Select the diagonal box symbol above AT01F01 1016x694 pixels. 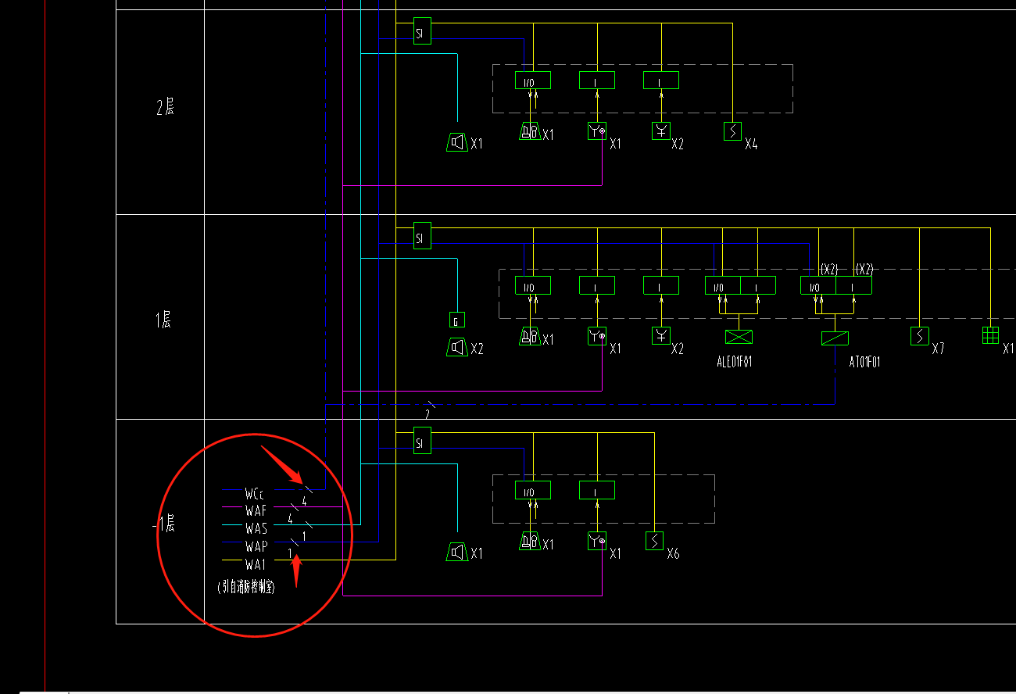coord(835,338)
